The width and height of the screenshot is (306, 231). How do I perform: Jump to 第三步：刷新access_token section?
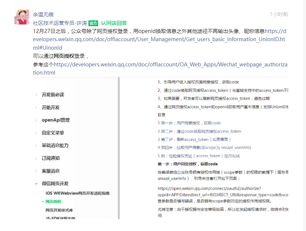point(194,139)
